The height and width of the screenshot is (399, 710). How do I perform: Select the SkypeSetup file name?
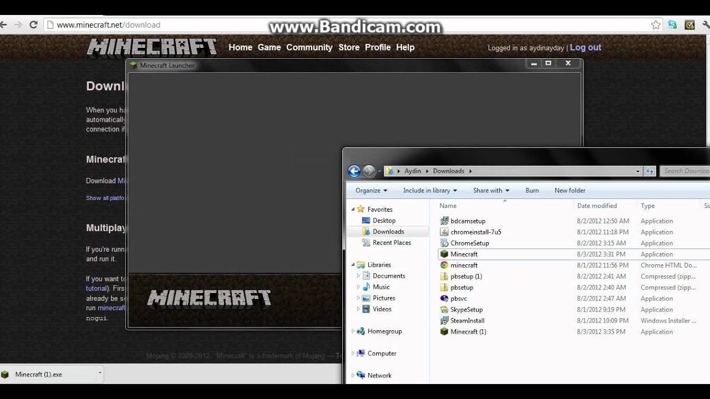[x=466, y=310]
